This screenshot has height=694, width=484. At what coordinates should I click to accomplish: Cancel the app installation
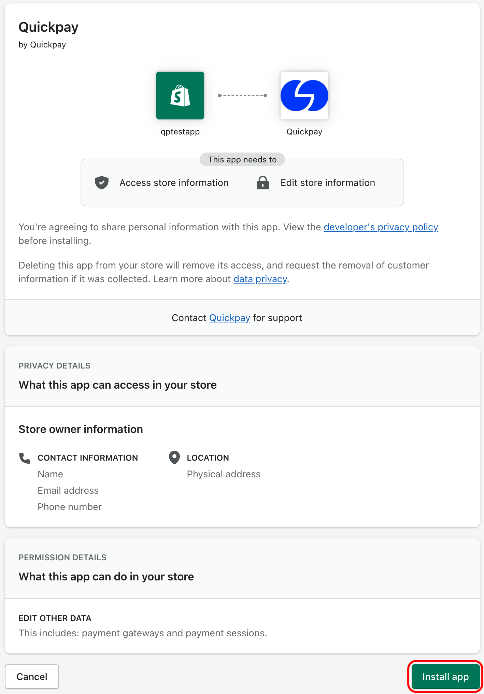(32, 677)
